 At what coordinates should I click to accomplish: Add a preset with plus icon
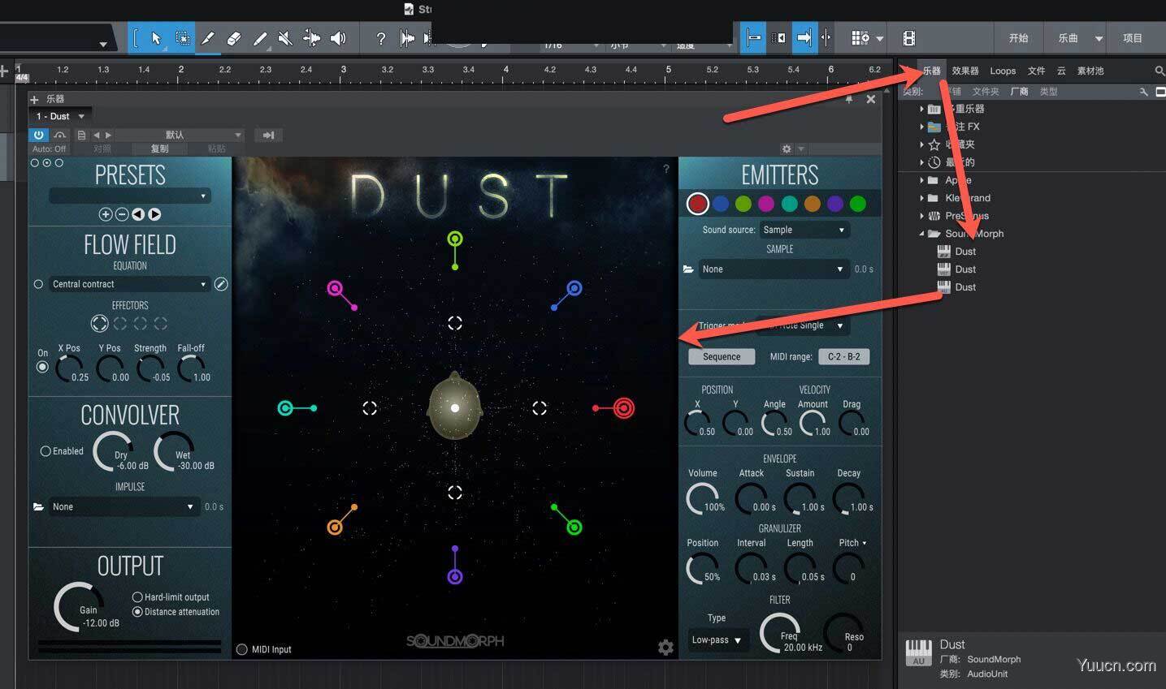pos(105,214)
